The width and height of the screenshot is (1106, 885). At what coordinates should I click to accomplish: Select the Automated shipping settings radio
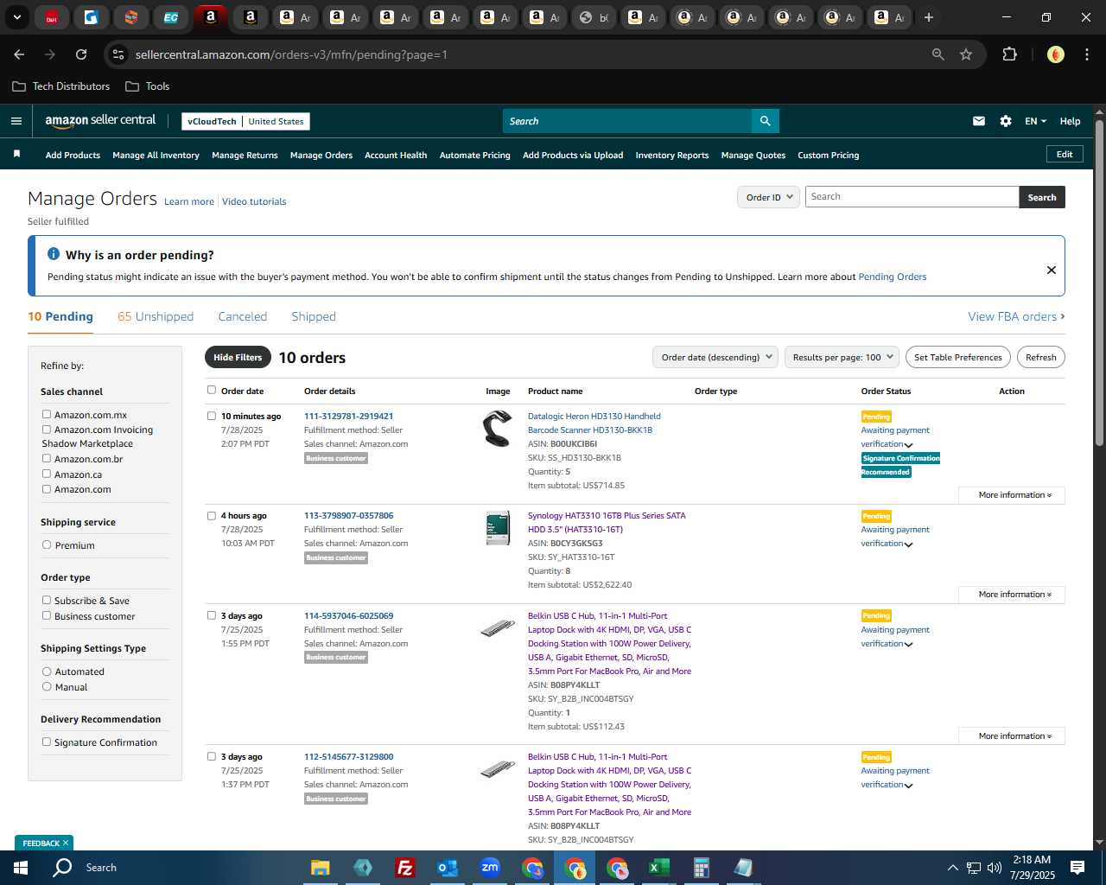(47, 671)
